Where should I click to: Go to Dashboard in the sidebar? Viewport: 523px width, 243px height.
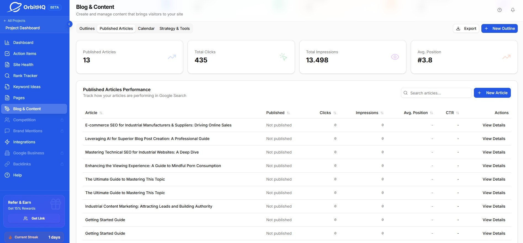click(x=34, y=43)
